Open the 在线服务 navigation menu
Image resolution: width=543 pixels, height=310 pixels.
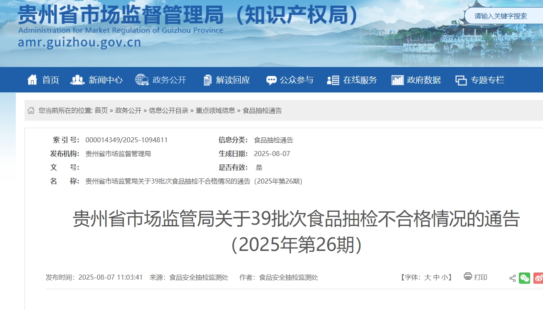tap(360, 80)
